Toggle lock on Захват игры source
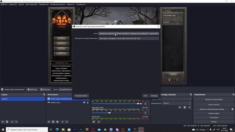 point(88,103)
